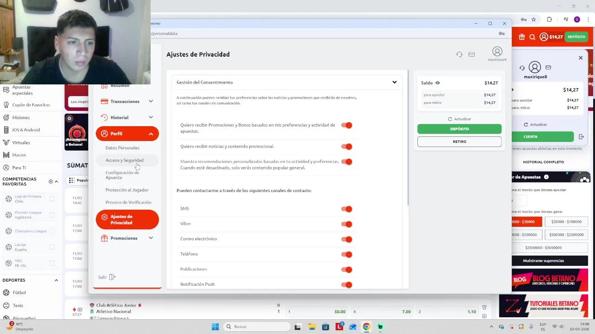Turn off SMS contact channel toggle

tap(347, 209)
